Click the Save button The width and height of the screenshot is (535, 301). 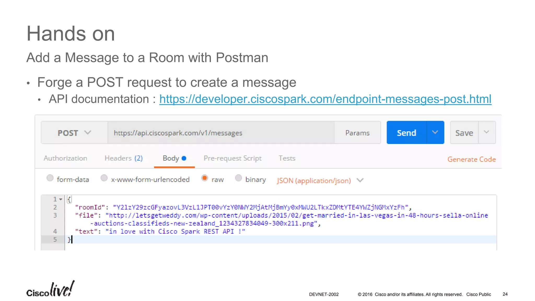[x=464, y=133]
